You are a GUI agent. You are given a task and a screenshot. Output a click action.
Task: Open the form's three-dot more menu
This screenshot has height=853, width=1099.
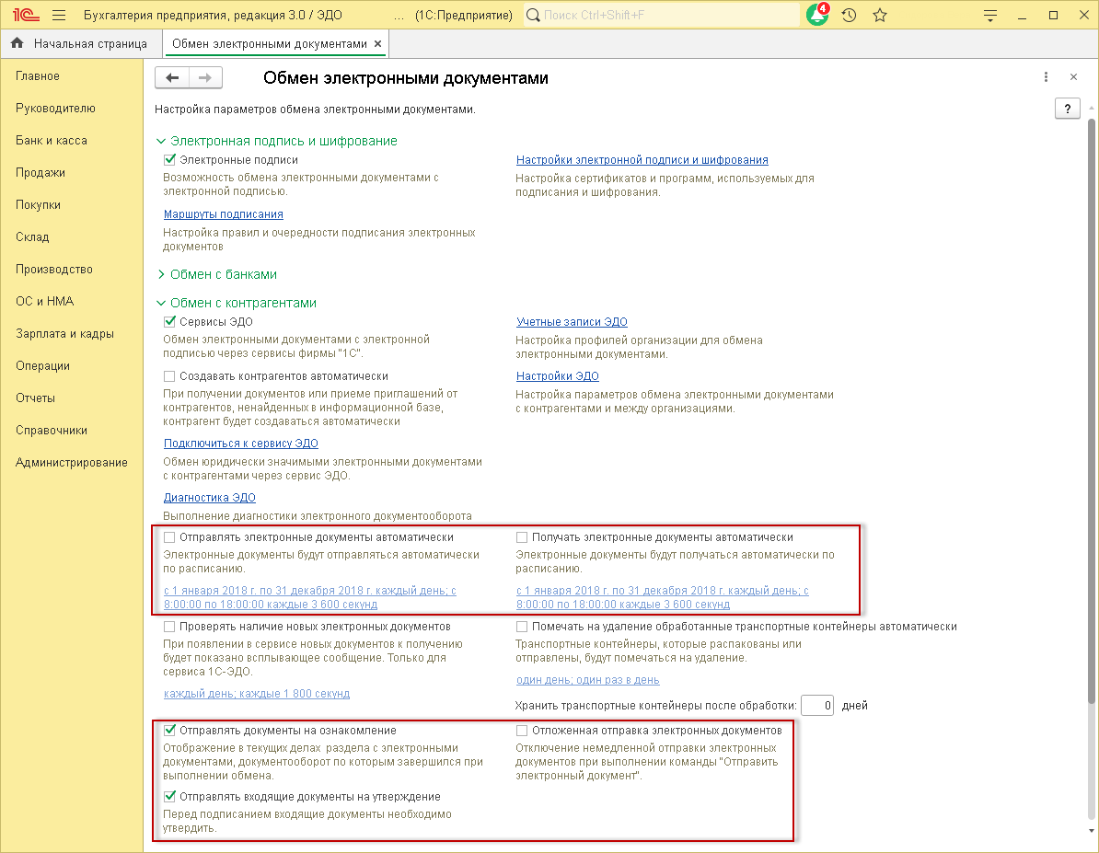(x=1046, y=77)
